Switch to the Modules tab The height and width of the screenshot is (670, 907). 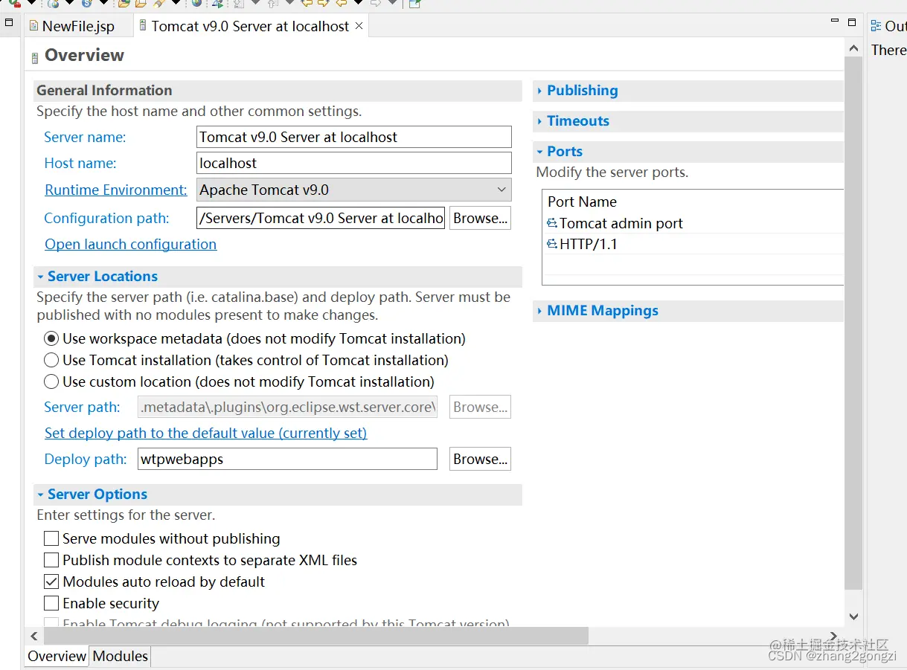point(121,656)
